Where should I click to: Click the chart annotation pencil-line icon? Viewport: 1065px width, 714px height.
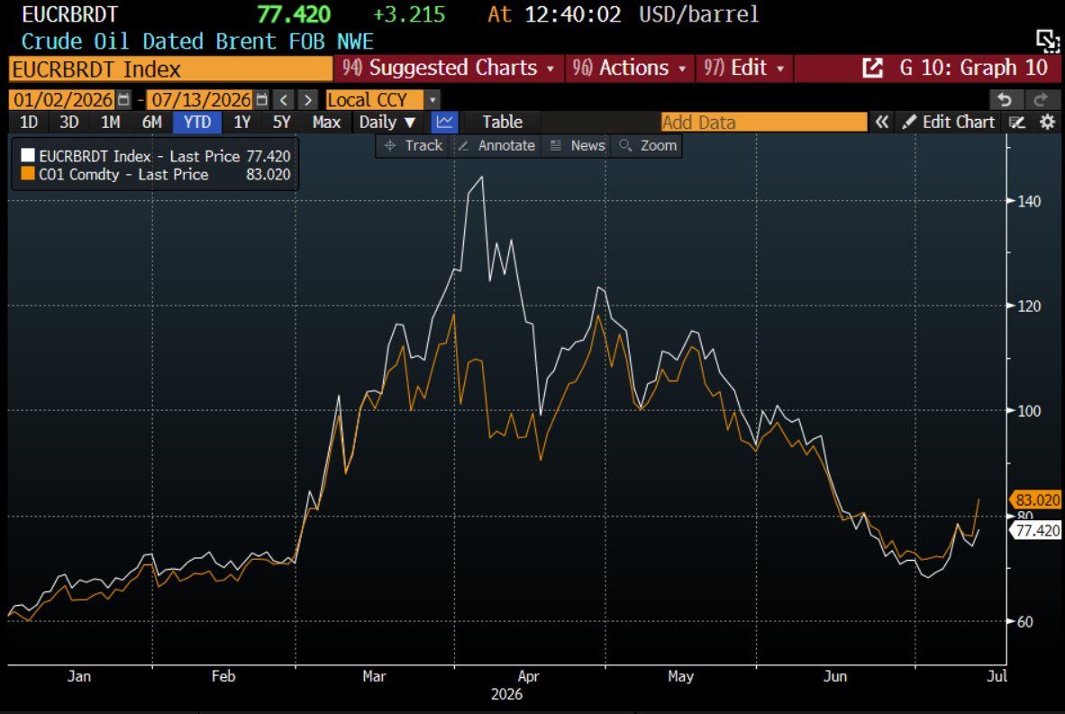pos(1016,123)
